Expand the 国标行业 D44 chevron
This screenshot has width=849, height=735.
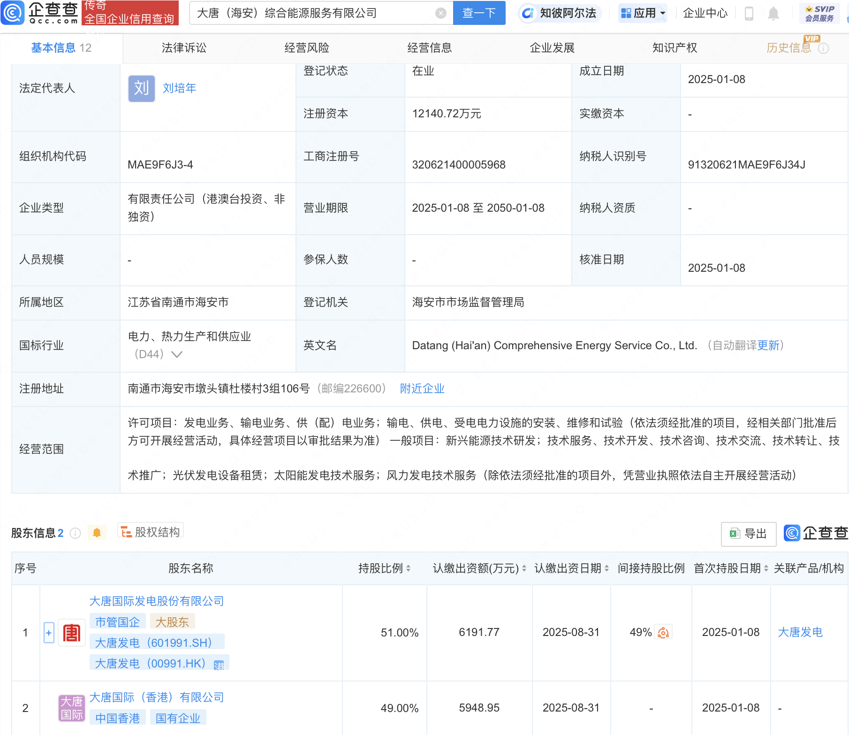point(177,354)
